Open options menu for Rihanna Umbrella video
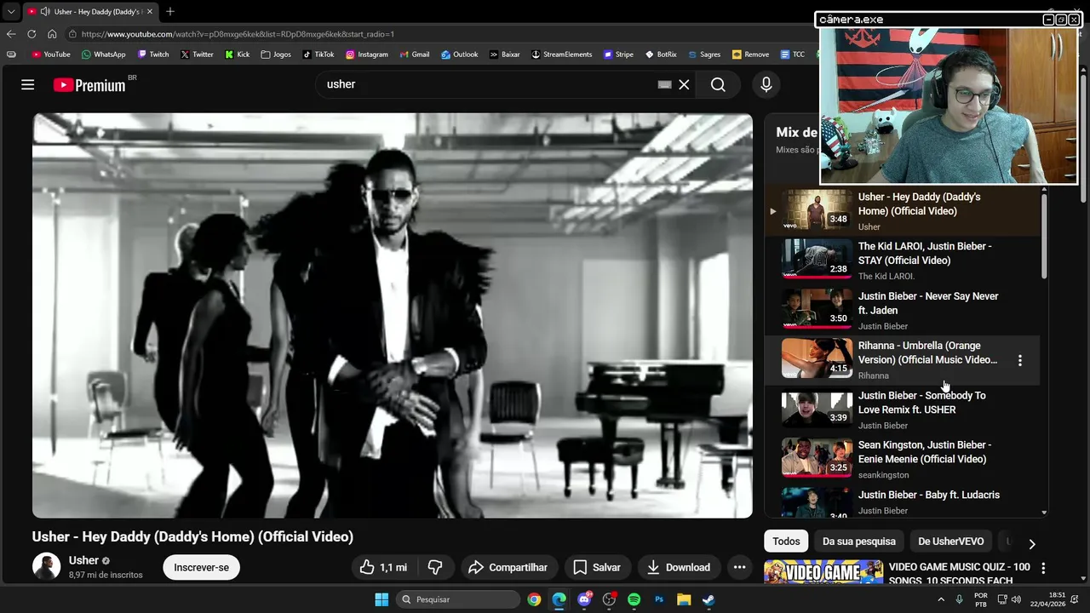This screenshot has height=613, width=1090. pos(1019,360)
